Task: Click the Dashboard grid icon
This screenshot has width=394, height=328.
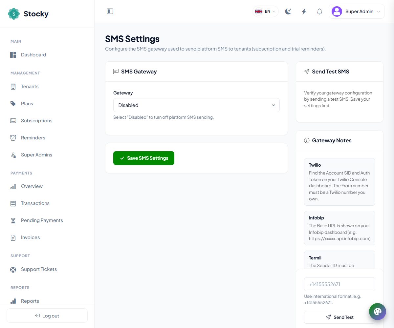Action: tap(13, 55)
